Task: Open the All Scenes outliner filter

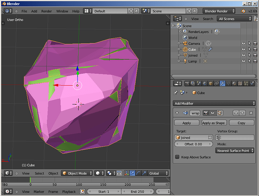Action: pyautogui.click(x=235, y=19)
